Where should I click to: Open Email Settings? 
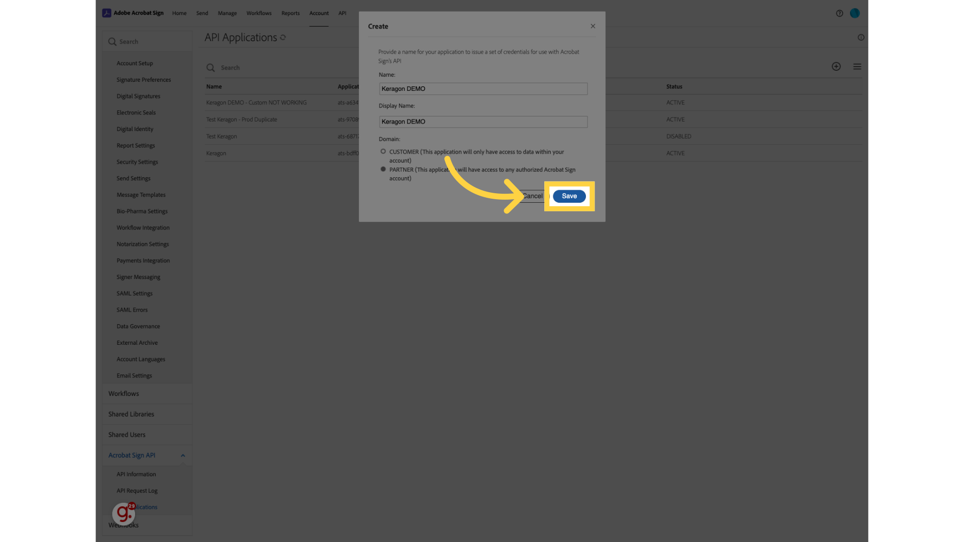pos(134,376)
